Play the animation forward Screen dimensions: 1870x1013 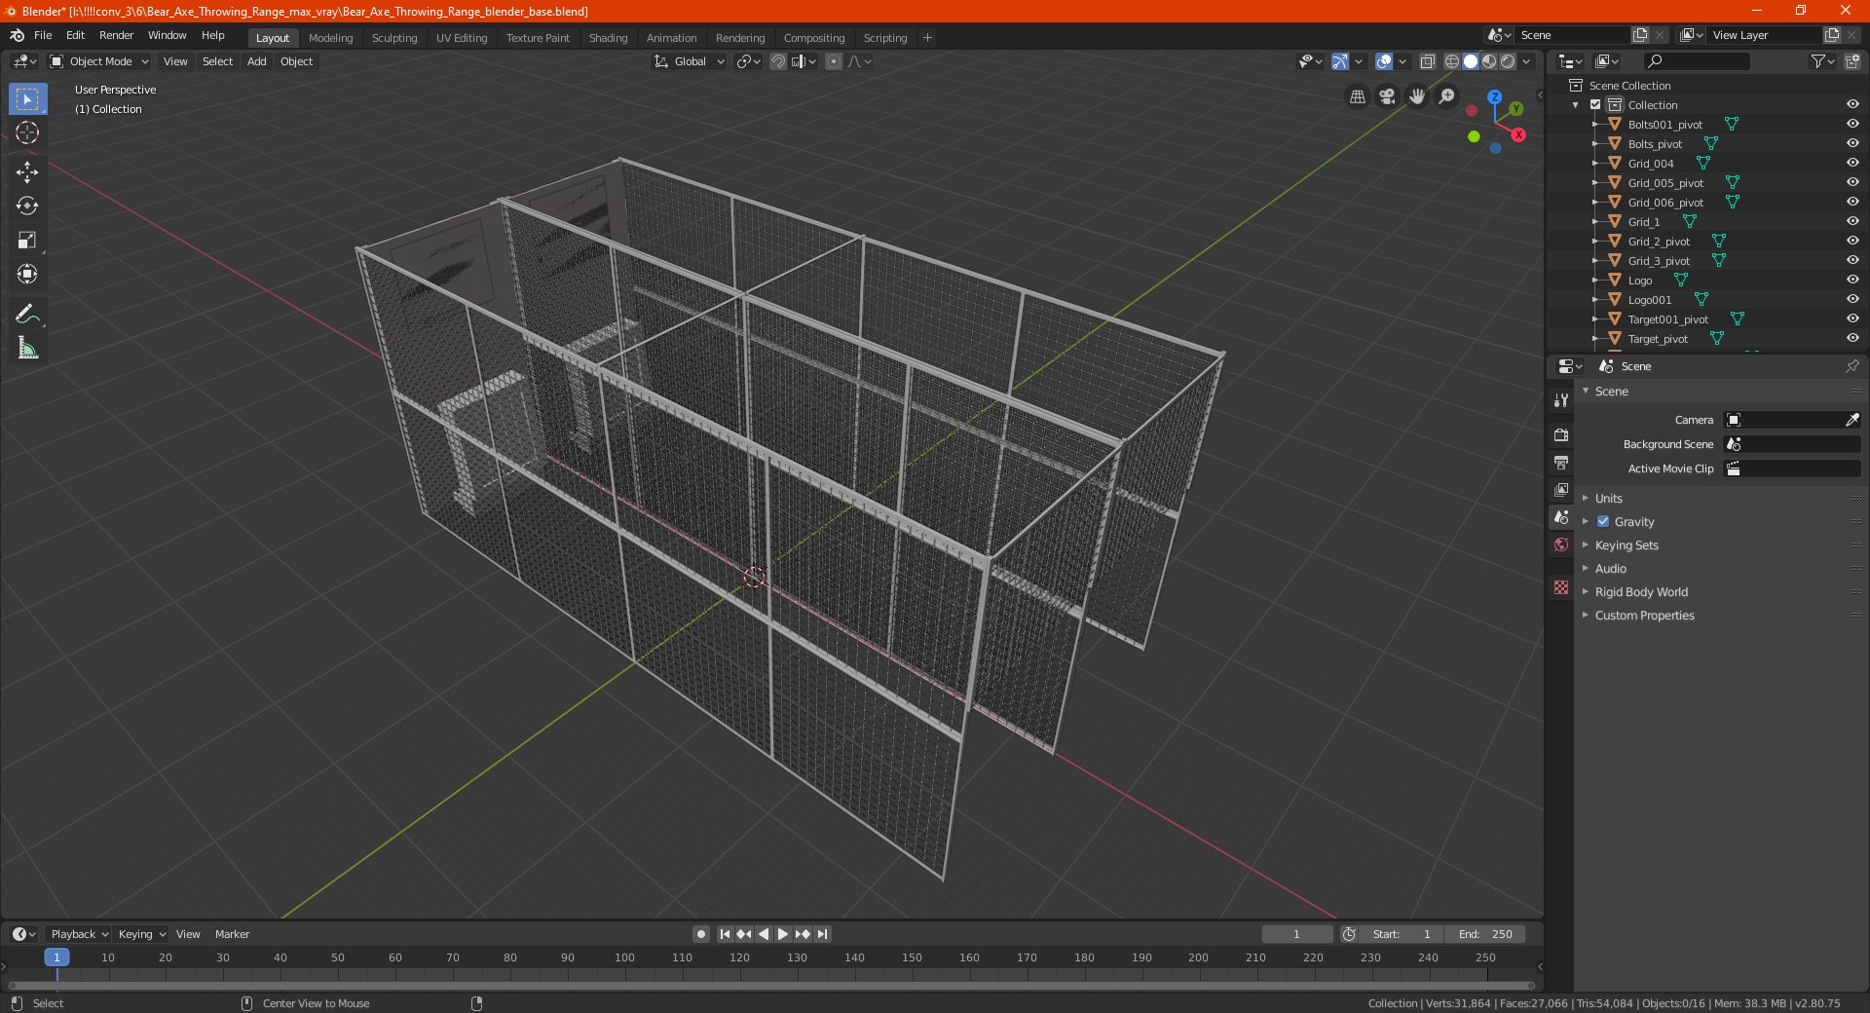783,934
